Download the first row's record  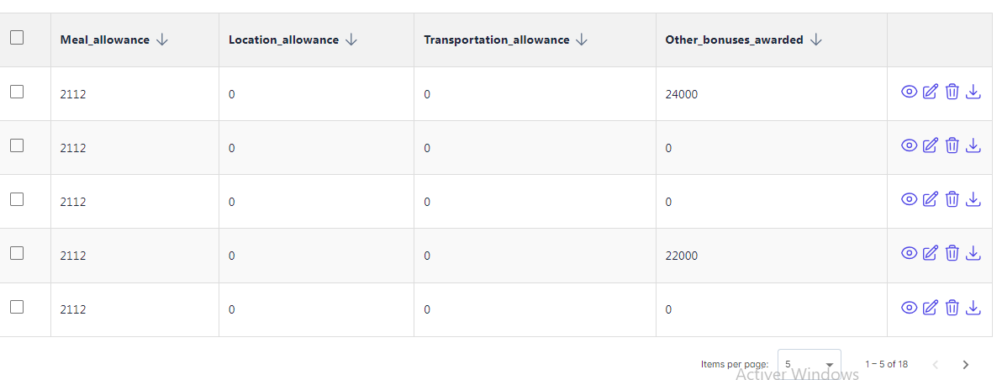coord(973,92)
